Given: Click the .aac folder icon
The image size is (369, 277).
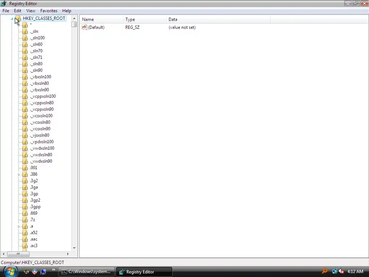Looking at the screenshot, I should (25, 239).
